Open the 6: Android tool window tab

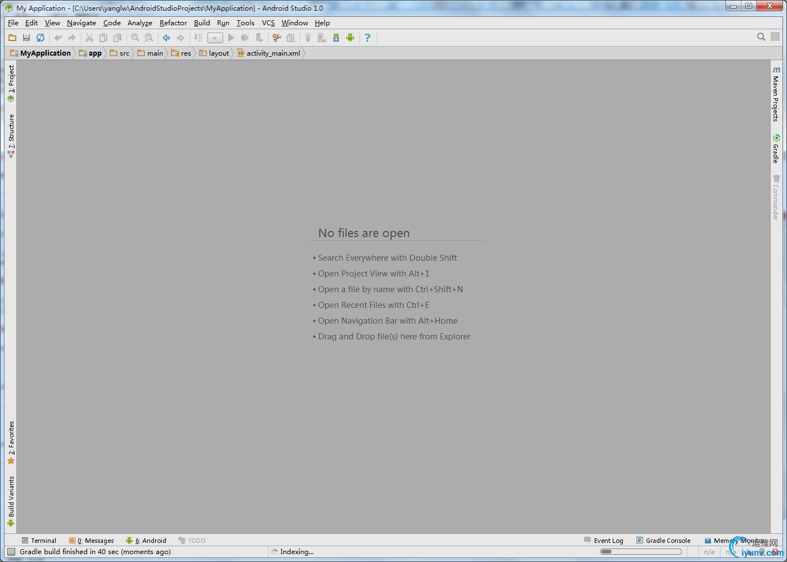[x=146, y=541]
